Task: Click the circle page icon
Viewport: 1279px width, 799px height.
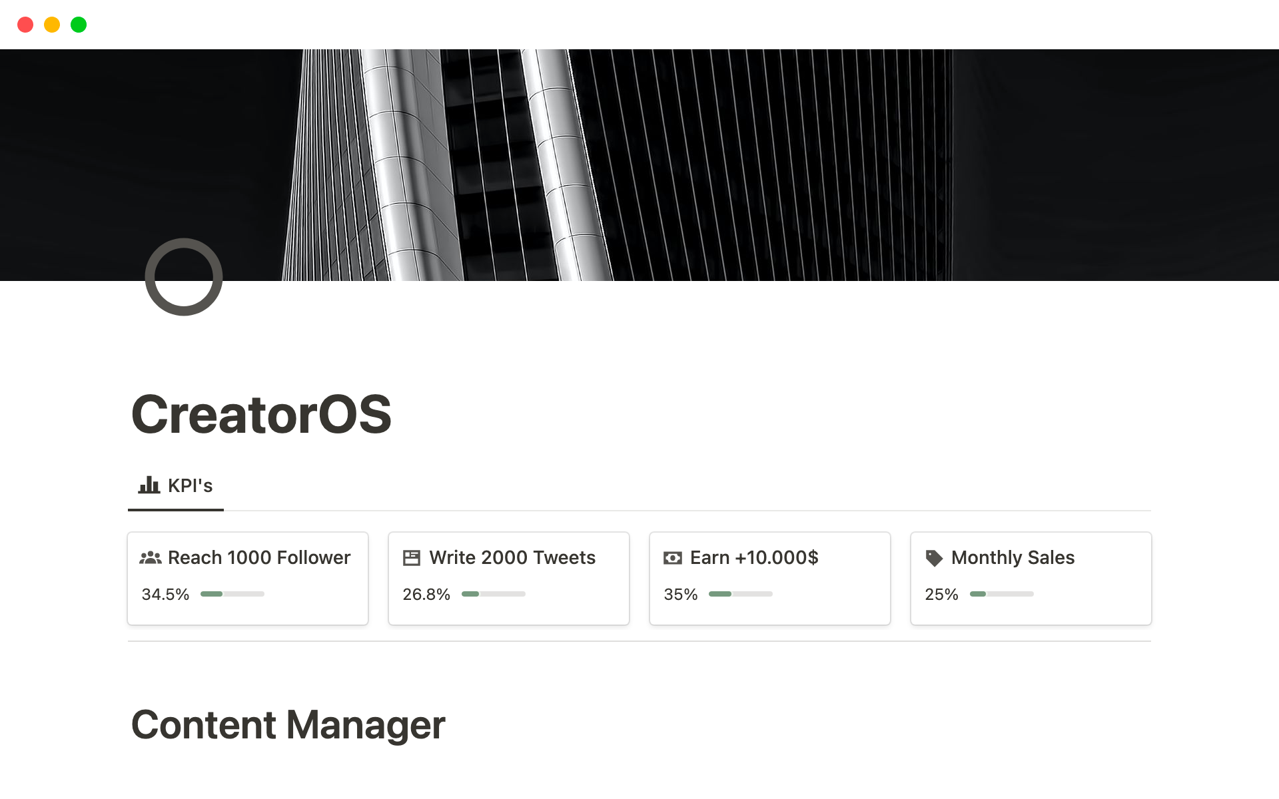Action: coord(184,277)
